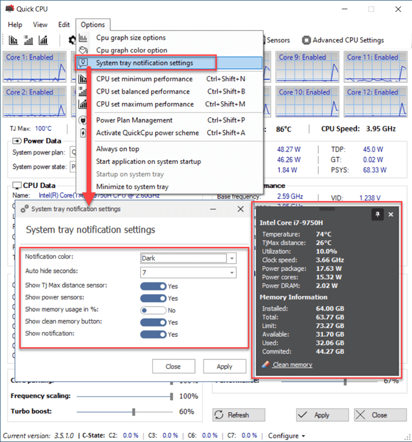Image resolution: width=412 pixels, height=442 pixels.
Task: Select Cpu graph size options
Action: (x=169, y=38)
